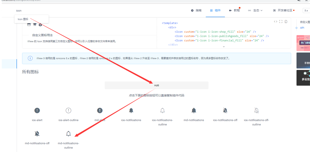Viewport: 310px width, 152px height.
Task: Click the shopping cart demo icon
Action: [35, 24]
